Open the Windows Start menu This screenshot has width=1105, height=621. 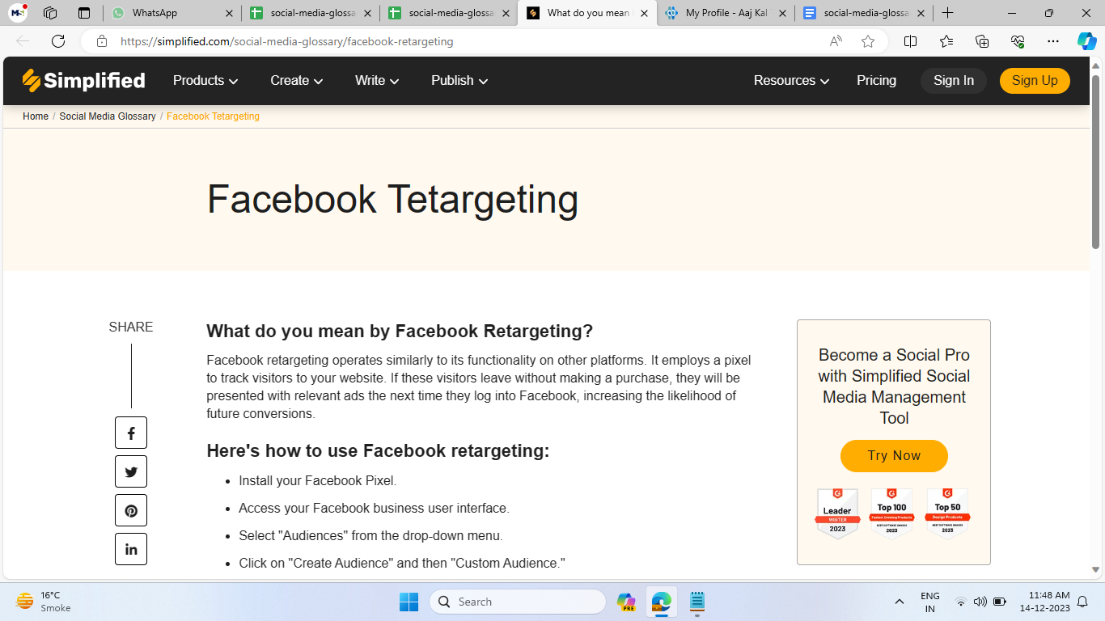[409, 602]
